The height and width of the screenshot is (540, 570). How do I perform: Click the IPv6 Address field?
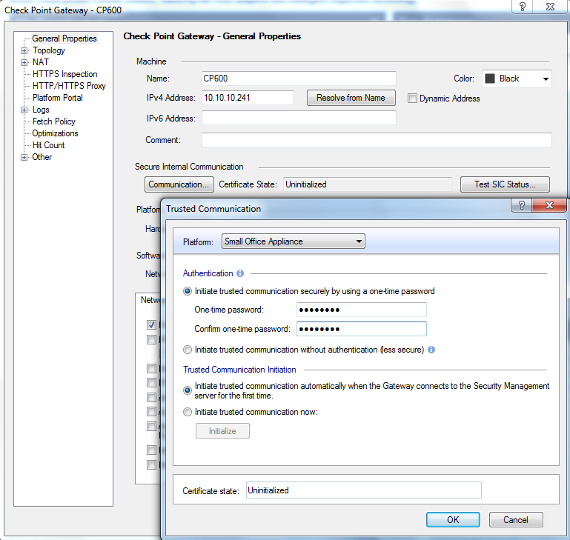299,118
